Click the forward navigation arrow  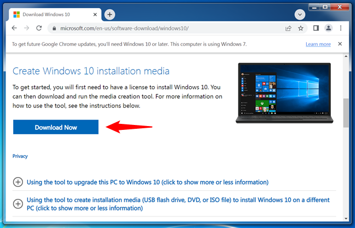26,28
